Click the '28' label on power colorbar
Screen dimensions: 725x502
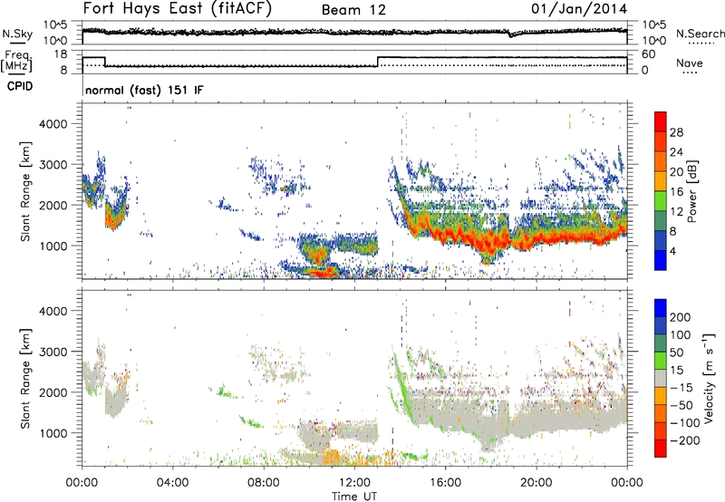tap(676, 132)
